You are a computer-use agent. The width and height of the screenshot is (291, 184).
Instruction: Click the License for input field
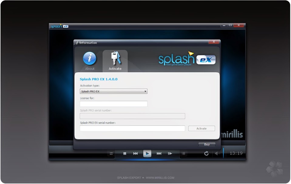113,104
